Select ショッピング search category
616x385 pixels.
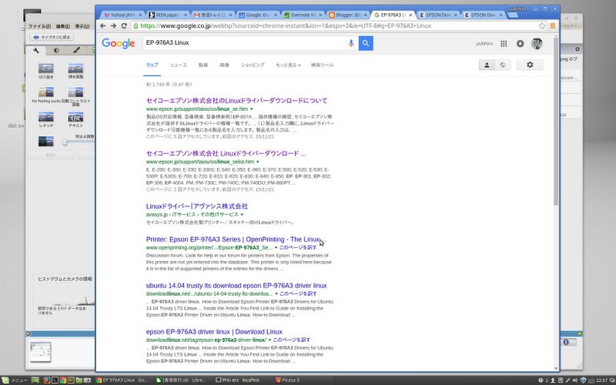pyautogui.click(x=253, y=65)
